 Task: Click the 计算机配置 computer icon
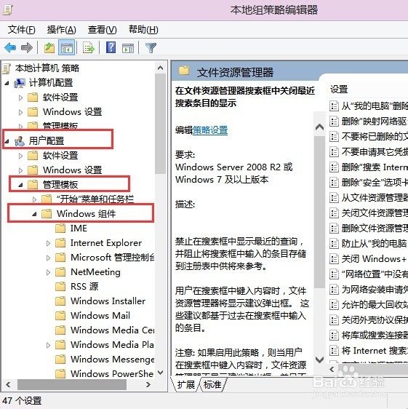click(20, 83)
